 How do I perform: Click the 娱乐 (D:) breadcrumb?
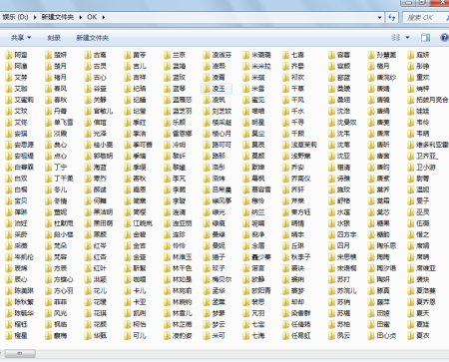coord(15,17)
